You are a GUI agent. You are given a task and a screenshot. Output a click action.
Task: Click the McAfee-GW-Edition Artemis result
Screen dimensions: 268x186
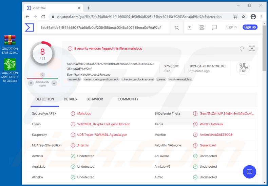click(83, 145)
